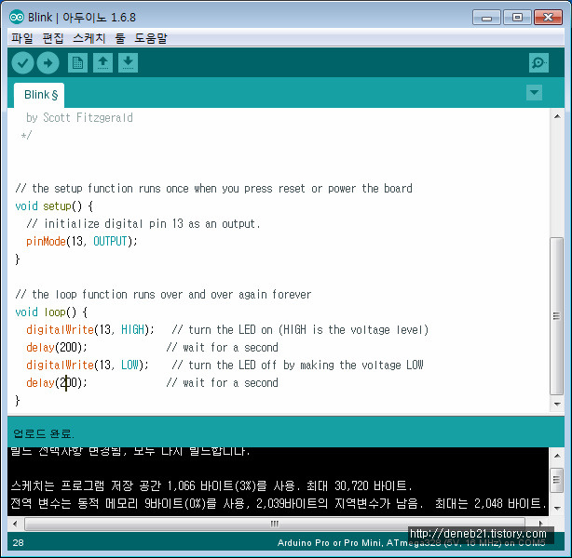
Task: Click the editor scrollbar up arrow
Action: point(557,116)
